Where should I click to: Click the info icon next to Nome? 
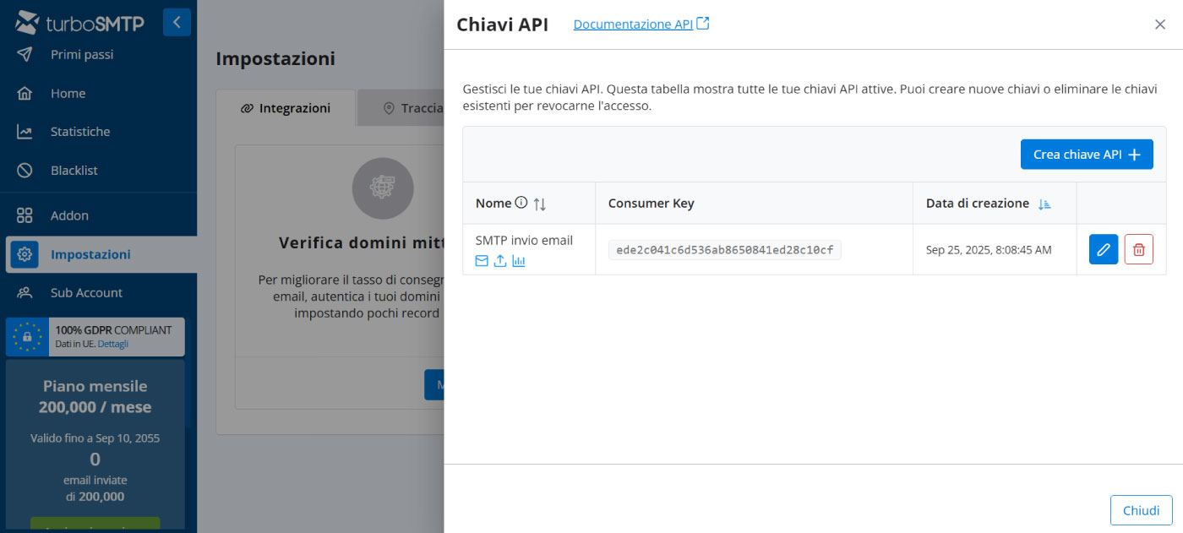click(x=521, y=203)
